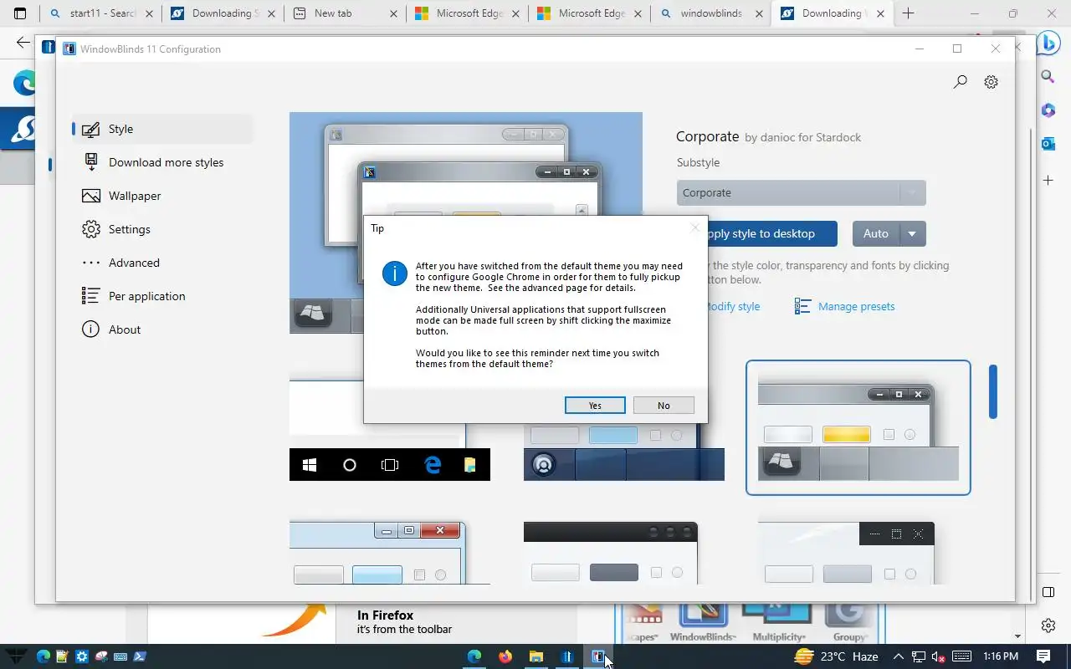Screen dimensions: 1071x669
Task: Click Yes in the Tip dialog
Action: (595, 406)
